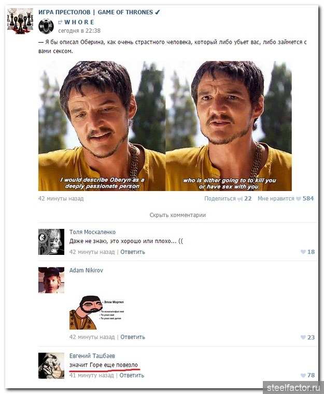Click the 42 минуты назад timestamp under the post image

pos(61,198)
